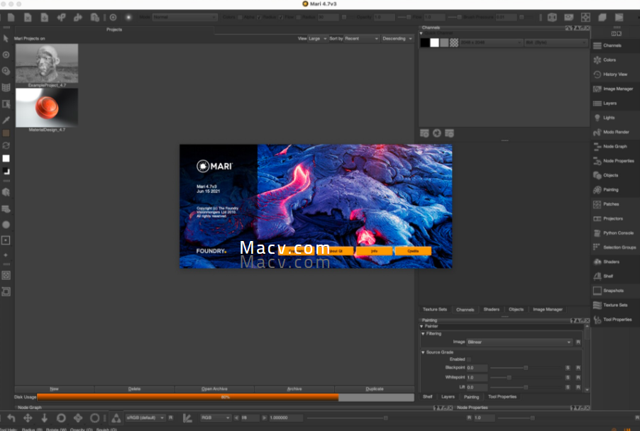Open the Image filtering Bilinear dropdown
Screen dimensions: 640x431
click(519, 342)
